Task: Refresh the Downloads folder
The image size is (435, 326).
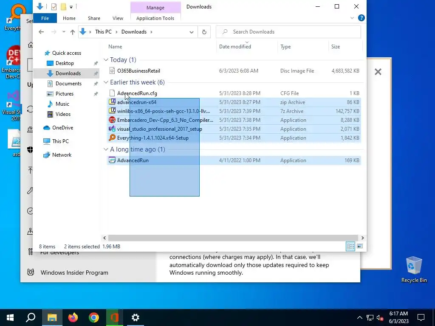Action: click(204, 32)
